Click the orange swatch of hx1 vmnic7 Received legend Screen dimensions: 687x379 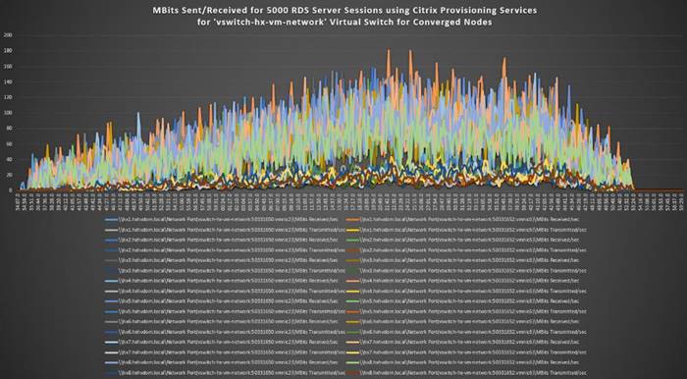(352, 219)
